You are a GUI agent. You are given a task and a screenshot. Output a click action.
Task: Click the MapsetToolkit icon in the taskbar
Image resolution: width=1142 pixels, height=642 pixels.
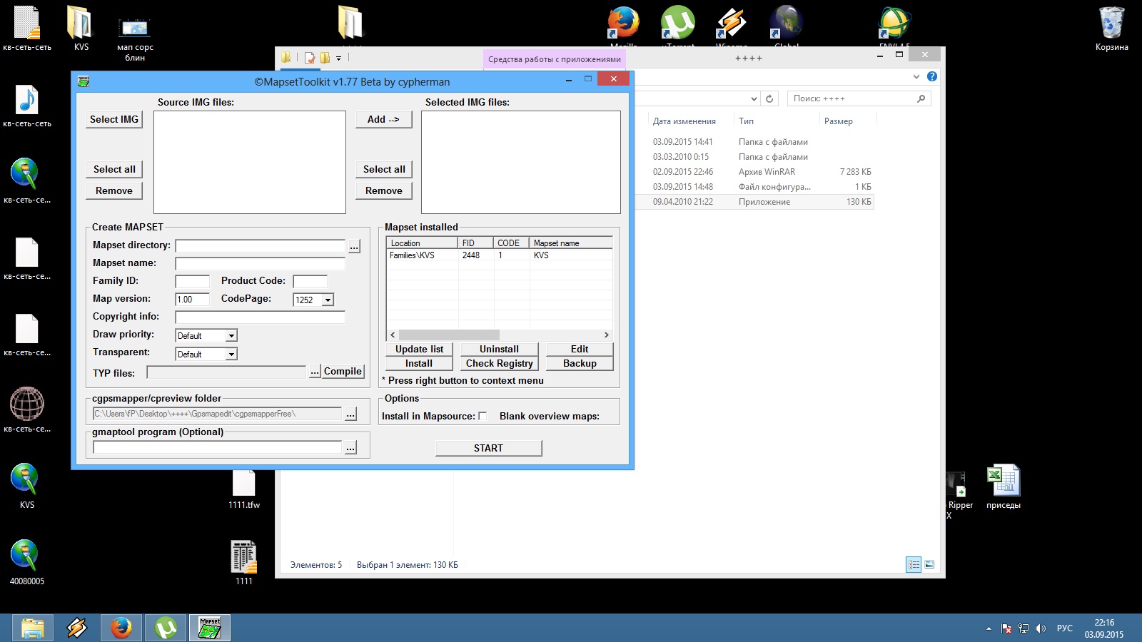209,628
